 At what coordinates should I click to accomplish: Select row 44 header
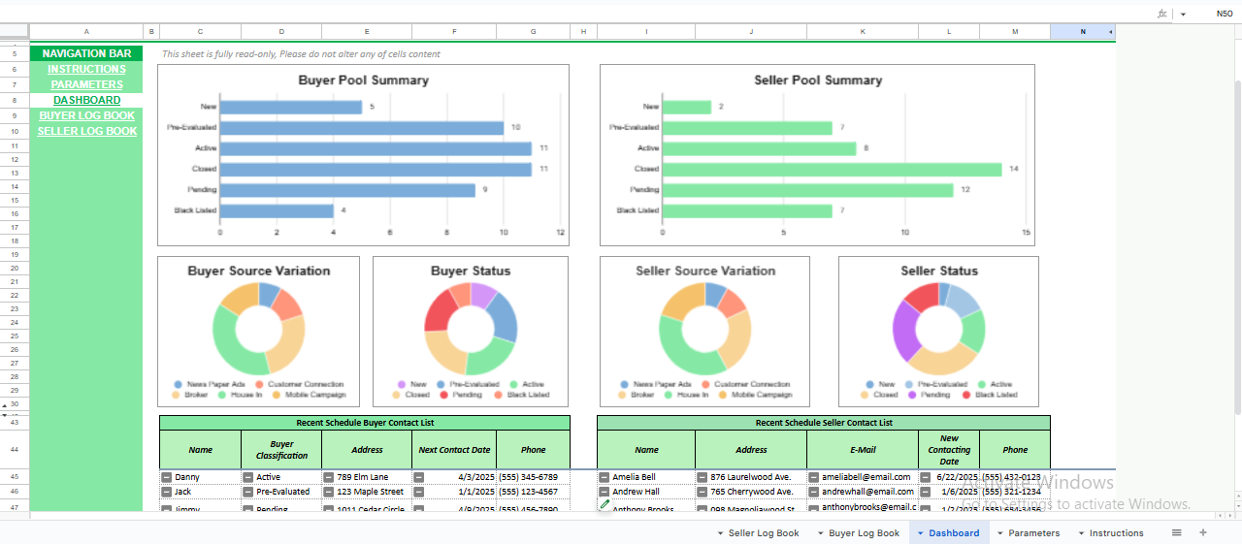tap(15, 450)
